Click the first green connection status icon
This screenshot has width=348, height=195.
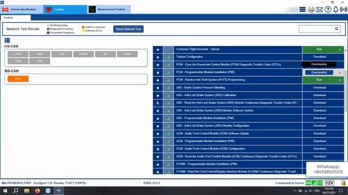pos(308,183)
